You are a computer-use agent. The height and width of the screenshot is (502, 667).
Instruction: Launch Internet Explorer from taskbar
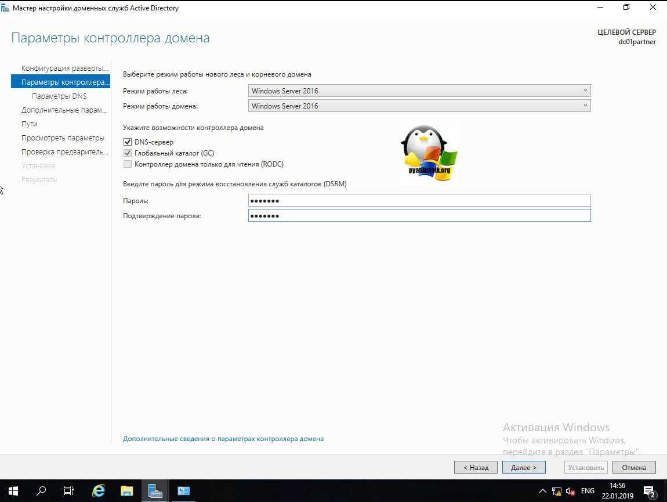pyautogui.click(x=99, y=491)
